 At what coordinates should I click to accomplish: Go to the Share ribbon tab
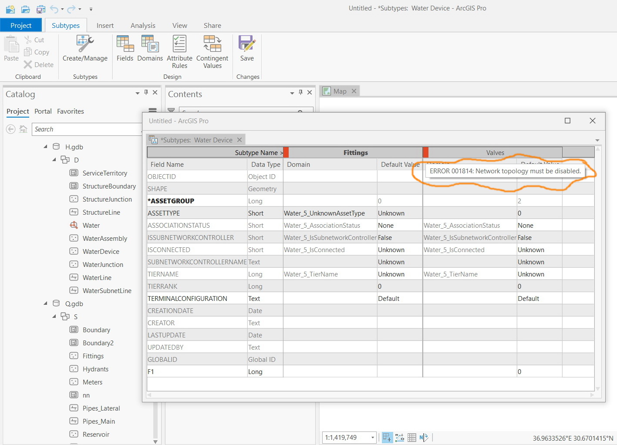(212, 25)
